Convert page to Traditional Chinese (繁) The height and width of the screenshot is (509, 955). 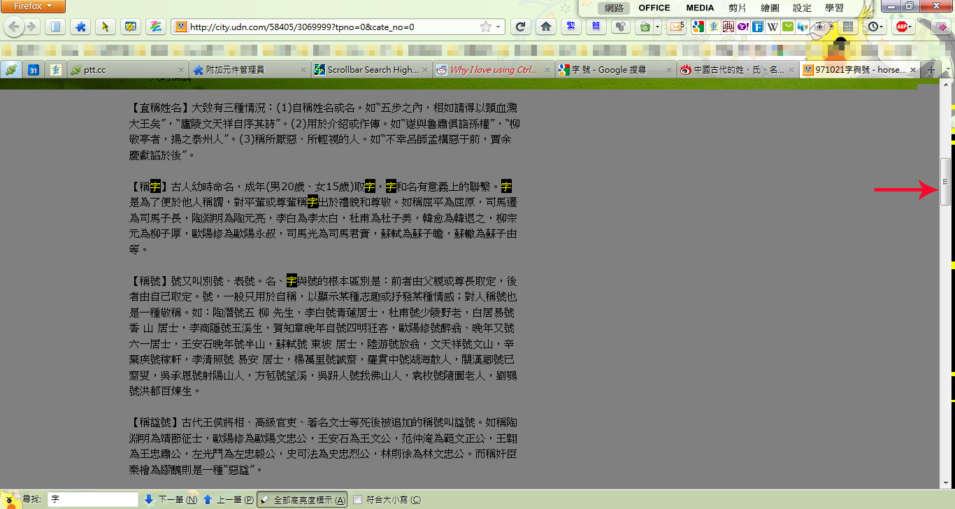[x=571, y=27]
